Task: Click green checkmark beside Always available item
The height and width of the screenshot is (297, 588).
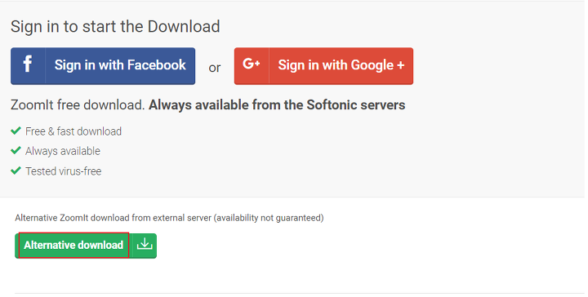Action: (16, 151)
